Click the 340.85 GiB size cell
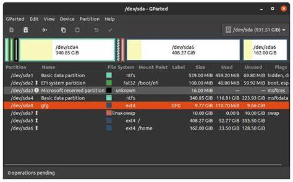This screenshot has height=182, width=293. click(201, 98)
